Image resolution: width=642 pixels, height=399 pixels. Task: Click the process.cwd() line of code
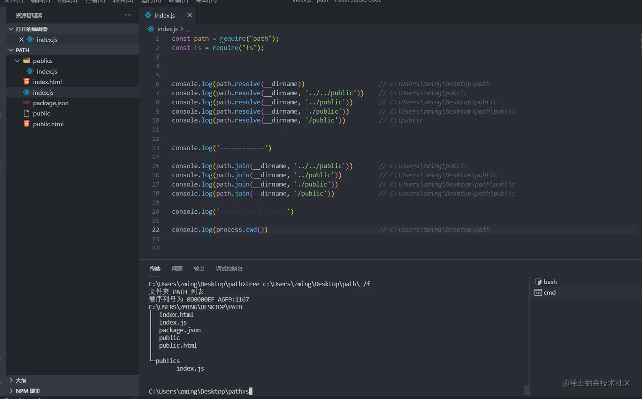[x=220, y=230]
